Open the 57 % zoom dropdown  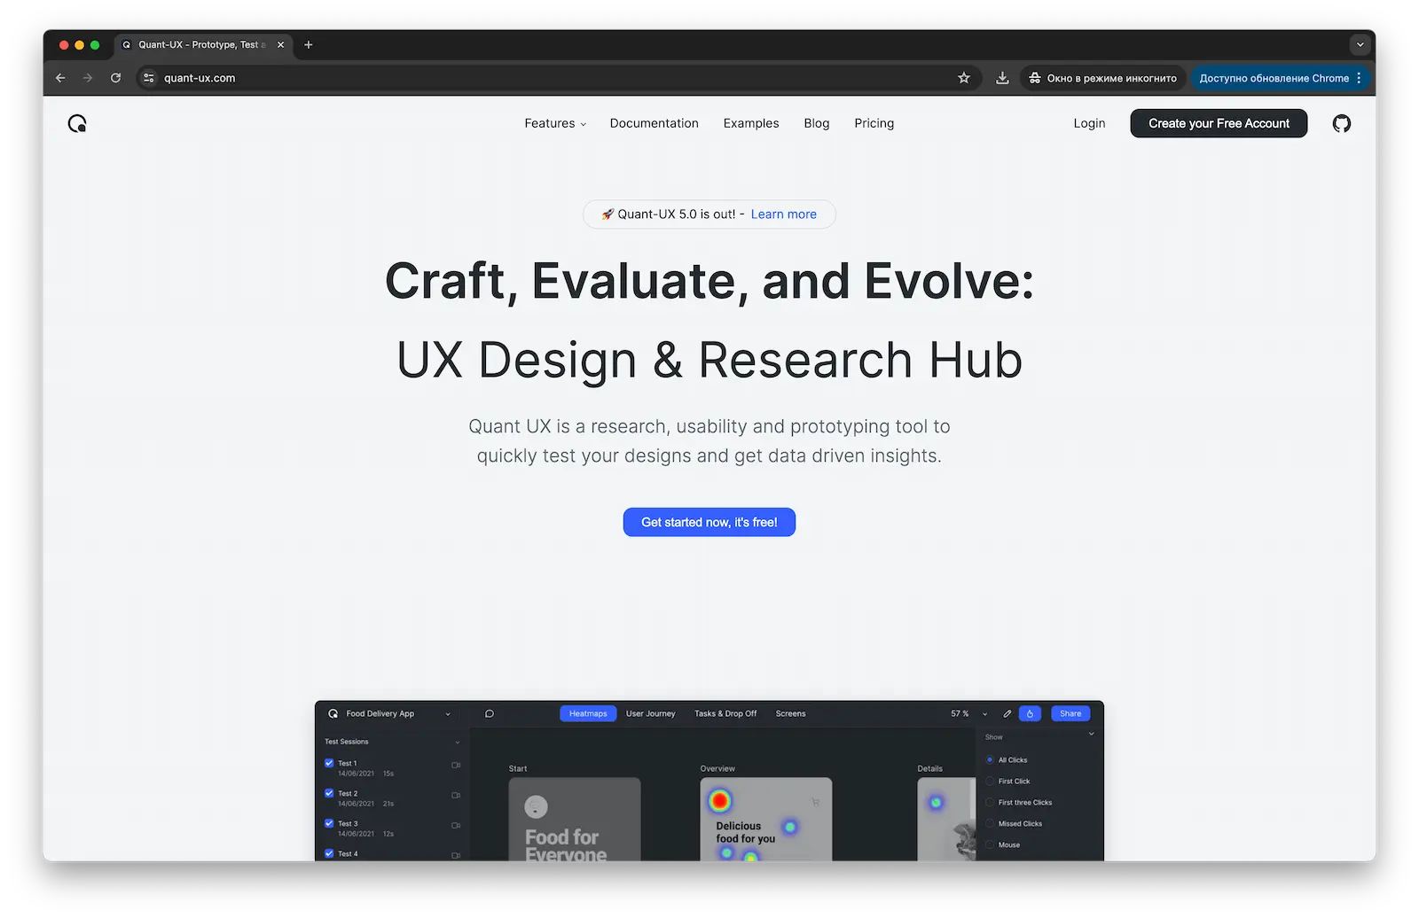[x=984, y=713]
